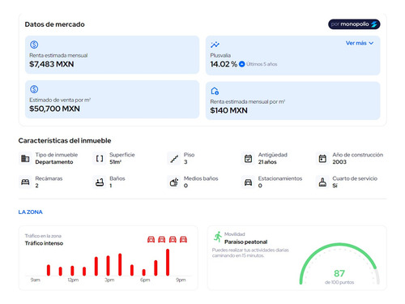The width and height of the screenshot is (405, 304).
Task: Click the calendar check icon for Antigüedad
Action: [248, 158]
